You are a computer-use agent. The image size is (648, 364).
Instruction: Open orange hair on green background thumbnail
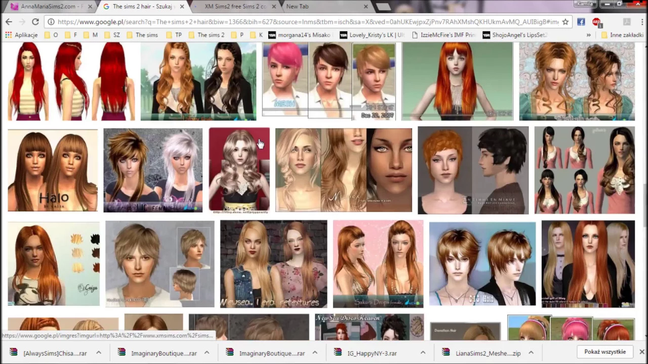457,81
